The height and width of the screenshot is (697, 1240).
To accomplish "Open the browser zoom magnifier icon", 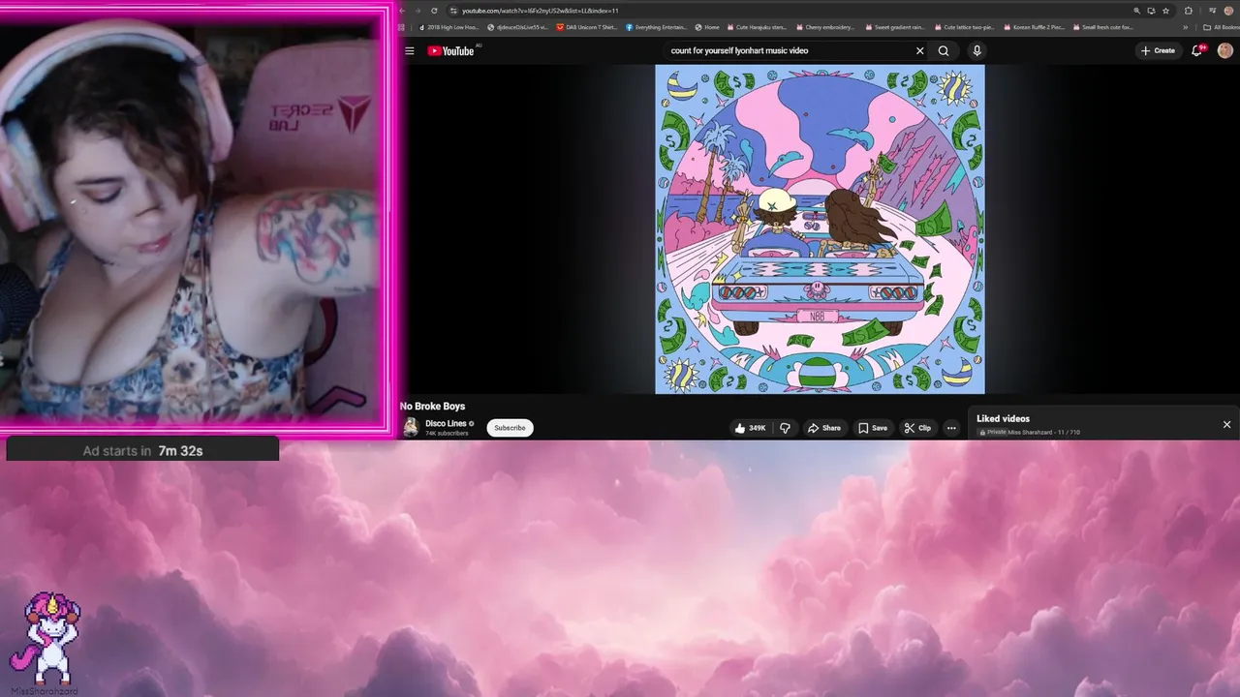I will (x=1137, y=11).
